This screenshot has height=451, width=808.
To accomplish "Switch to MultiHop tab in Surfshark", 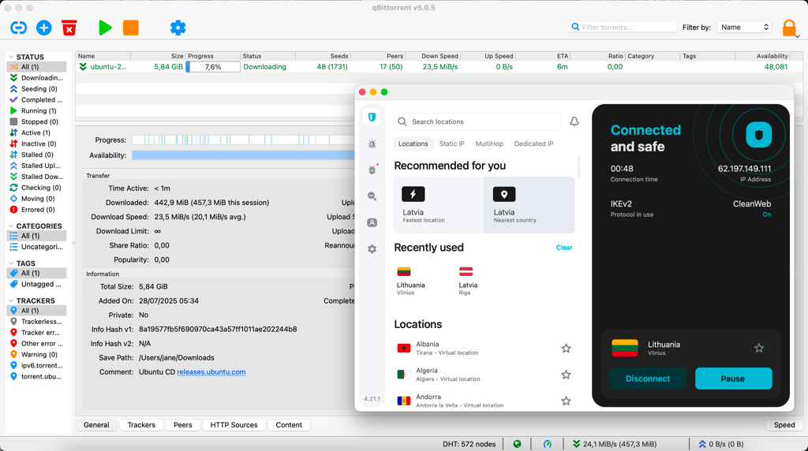I will click(489, 143).
